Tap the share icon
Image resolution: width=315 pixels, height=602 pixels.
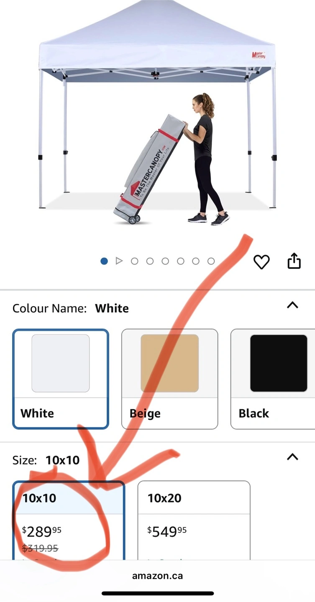pos(294,261)
